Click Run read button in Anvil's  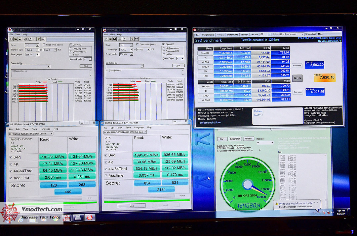[297, 66]
